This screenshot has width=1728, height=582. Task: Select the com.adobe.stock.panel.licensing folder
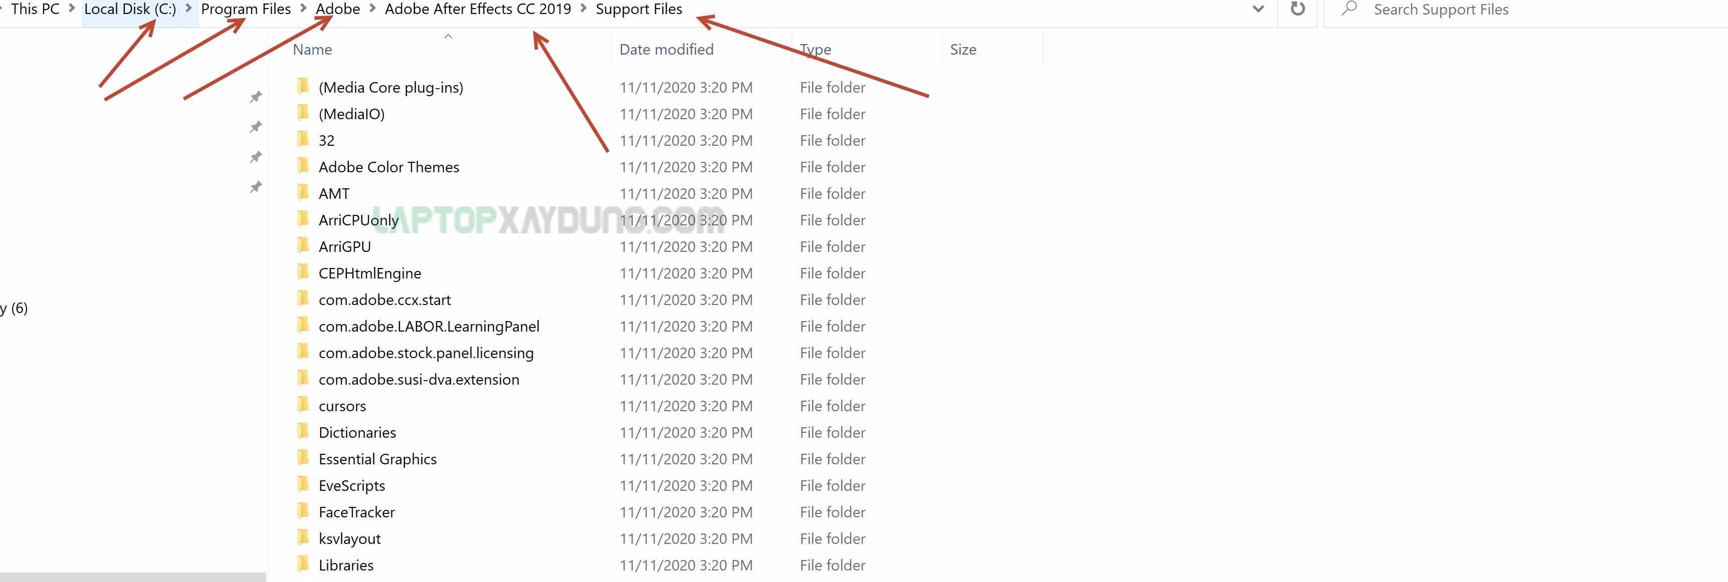[x=426, y=353]
